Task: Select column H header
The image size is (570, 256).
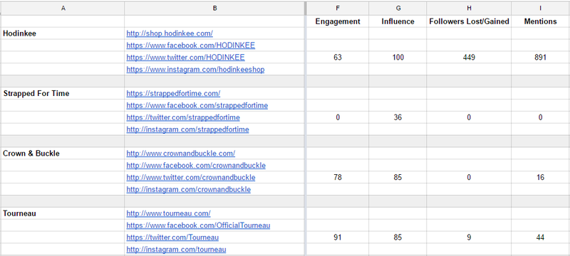Action: (469, 9)
